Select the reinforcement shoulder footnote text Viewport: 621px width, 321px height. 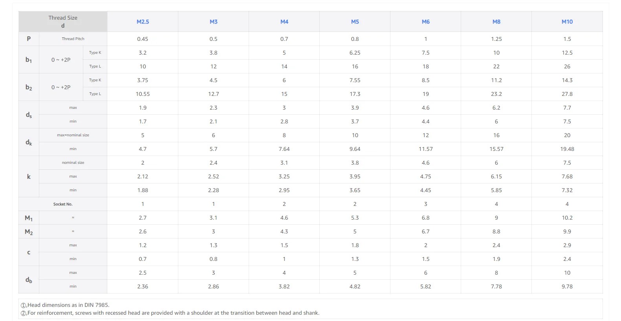[170, 313]
